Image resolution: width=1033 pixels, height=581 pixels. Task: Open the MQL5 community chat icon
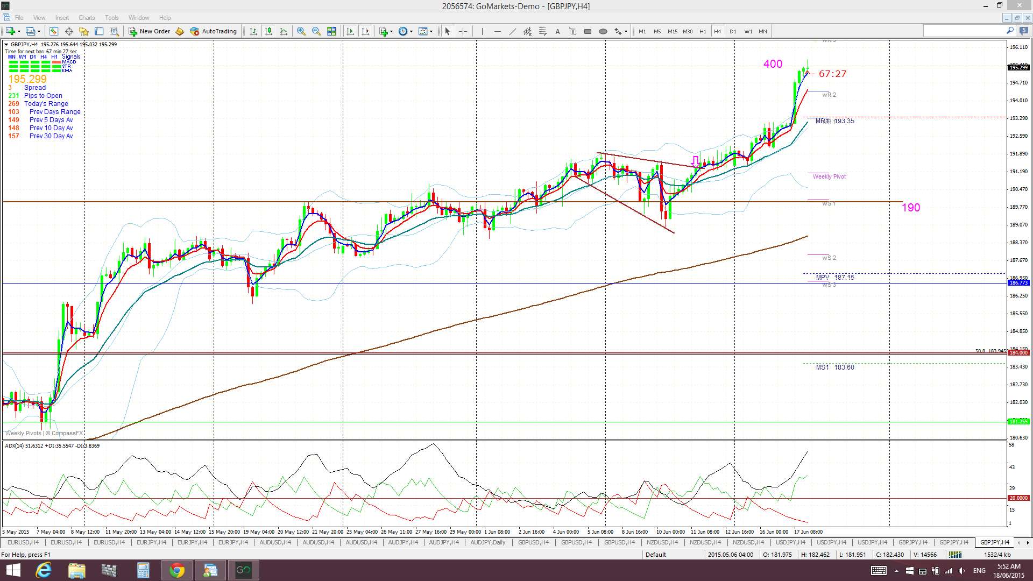coord(1023,31)
